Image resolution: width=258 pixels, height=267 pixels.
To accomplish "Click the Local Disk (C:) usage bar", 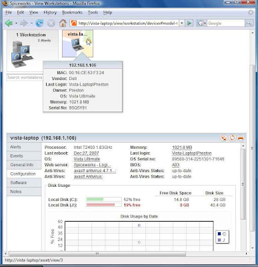I will [104, 200].
